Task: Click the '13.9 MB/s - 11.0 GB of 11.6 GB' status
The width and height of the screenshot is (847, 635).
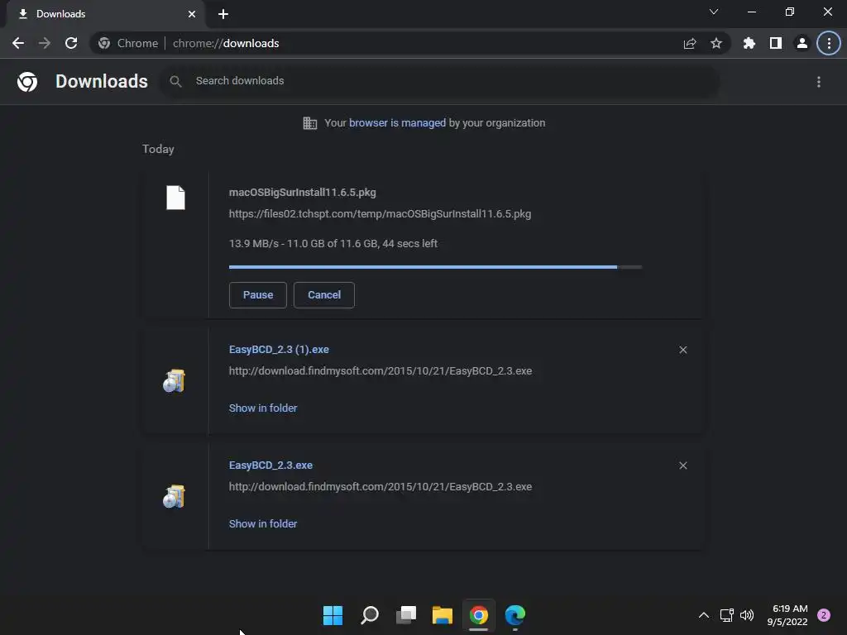Action: (333, 244)
